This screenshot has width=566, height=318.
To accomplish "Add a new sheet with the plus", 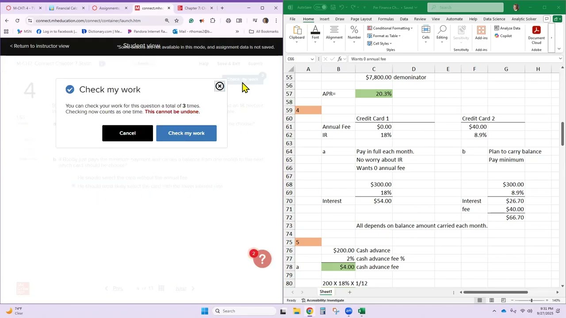I will 349,292.
